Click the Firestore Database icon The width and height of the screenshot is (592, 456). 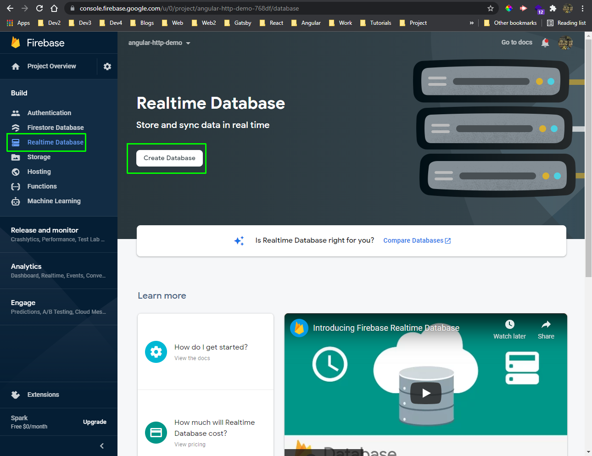16,128
